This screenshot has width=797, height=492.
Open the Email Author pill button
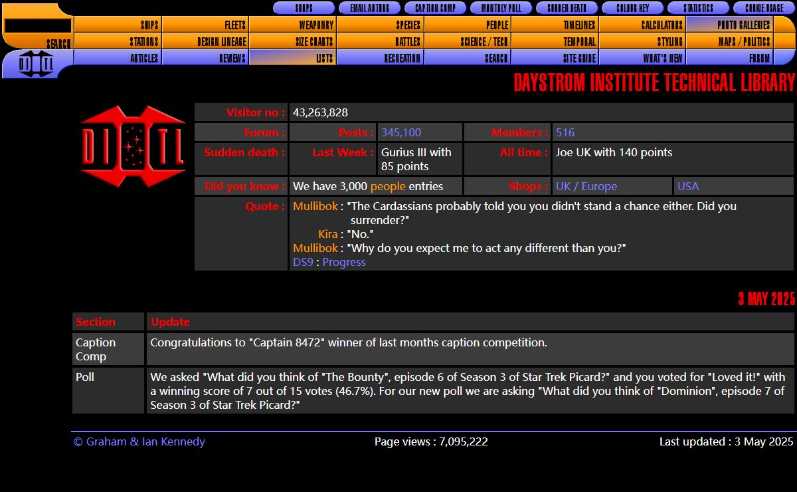tap(369, 8)
